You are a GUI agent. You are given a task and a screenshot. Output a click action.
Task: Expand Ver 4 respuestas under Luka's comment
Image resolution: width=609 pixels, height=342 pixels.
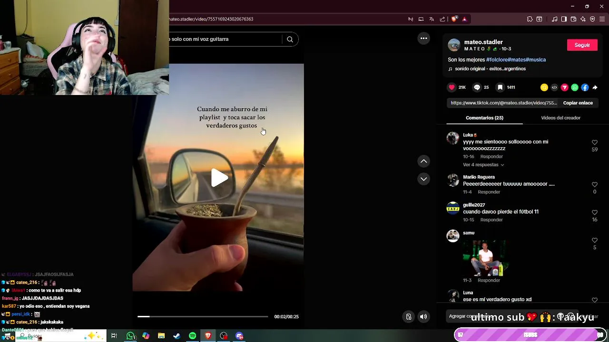point(483,165)
